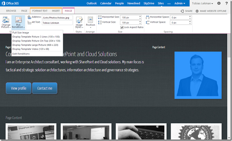The width and height of the screenshot is (232, 141).
Task: Click Make Website Offline globe icon
Action: tap(197, 11)
